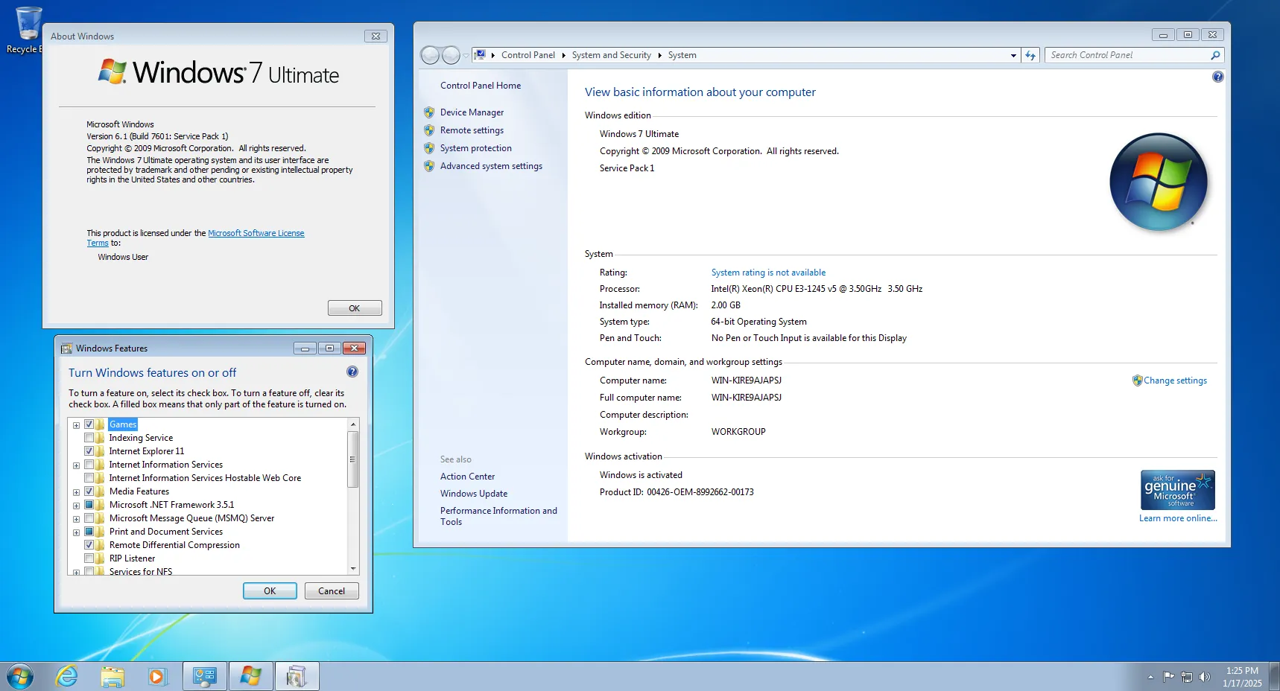Go to Control Panel Home

(x=481, y=86)
